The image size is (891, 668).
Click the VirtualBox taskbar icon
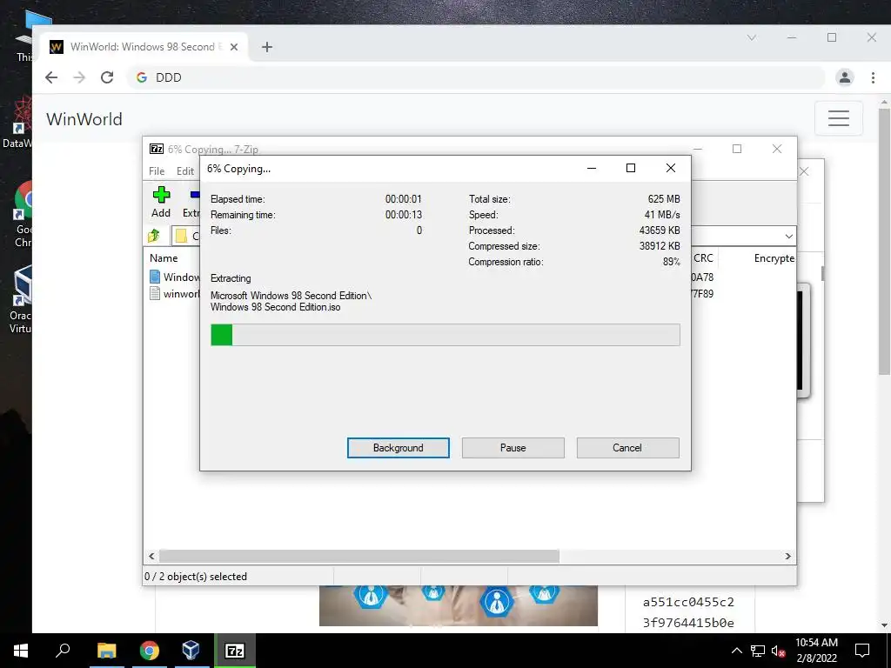click(191, 651)
